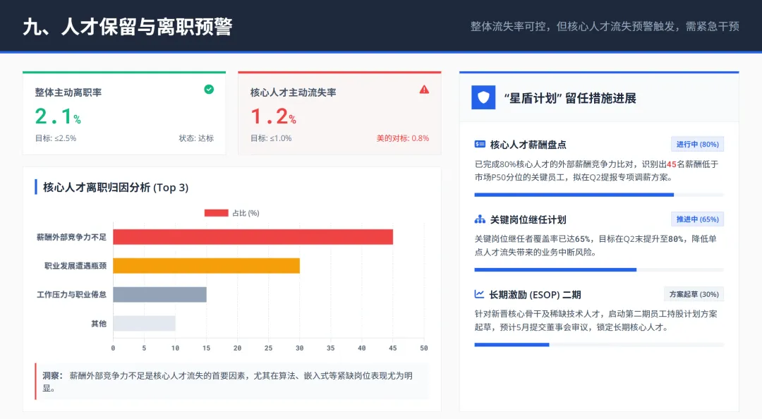Click the 推进中 (65%) status badge
The image size is (762, 419).
tap(697, 219)
